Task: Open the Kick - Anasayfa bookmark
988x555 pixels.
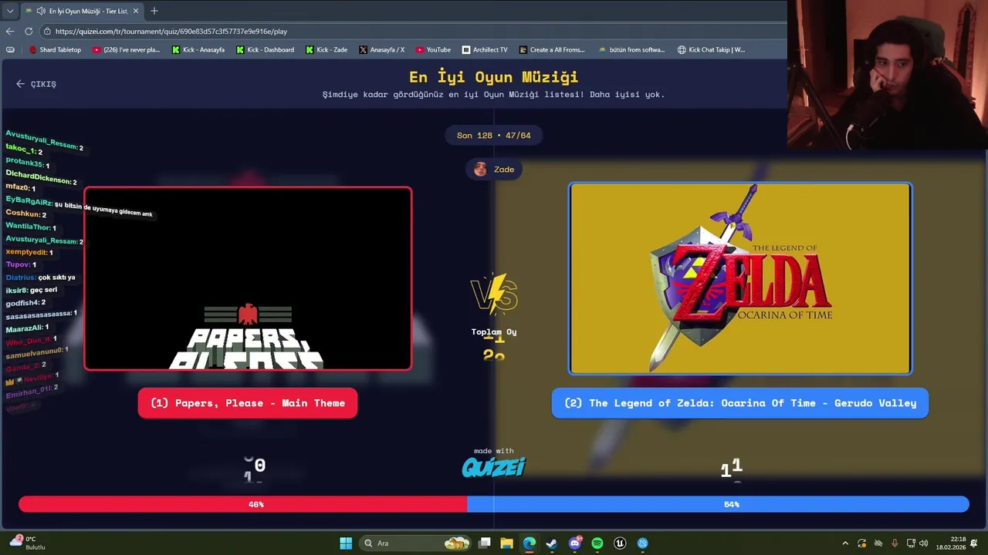Action: tap(198, 49)
